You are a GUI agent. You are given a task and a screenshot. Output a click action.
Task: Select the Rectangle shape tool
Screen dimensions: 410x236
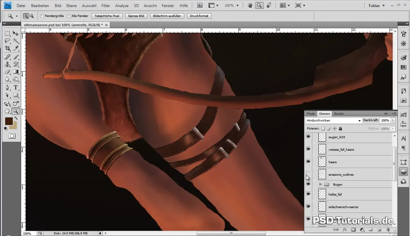[x=15, y=95]
